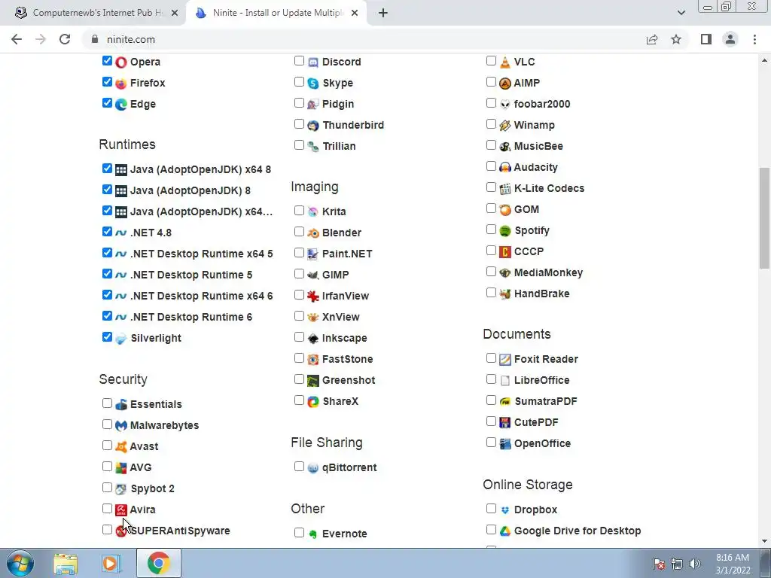Viewport: 771px width, 578px height.
Task: Open the Windows Start menu
Action: coord(20,563)
